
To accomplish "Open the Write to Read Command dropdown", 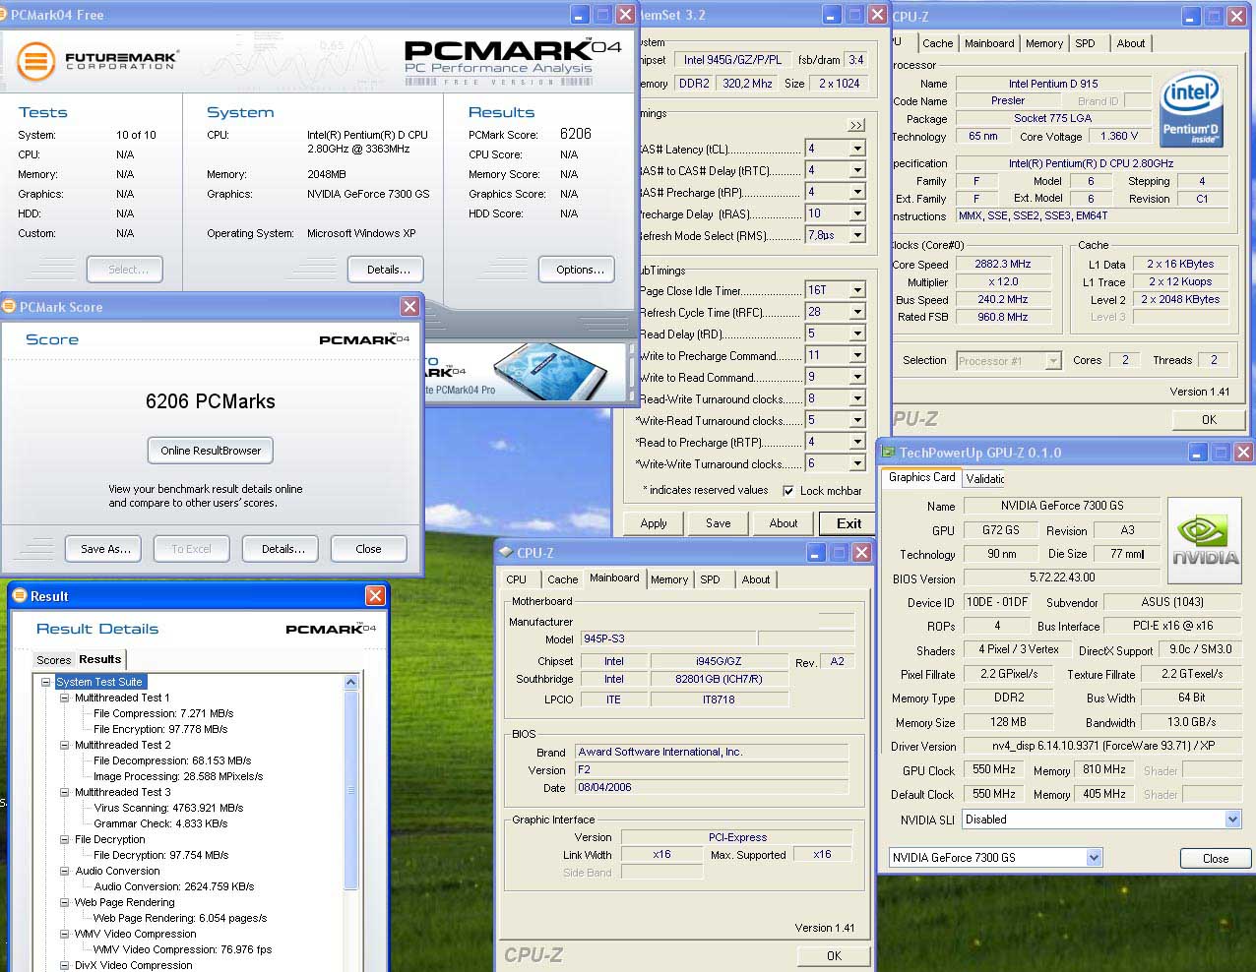I will [857, 377].
